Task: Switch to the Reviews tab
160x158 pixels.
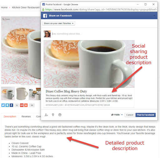Action: tap(26, 117)
